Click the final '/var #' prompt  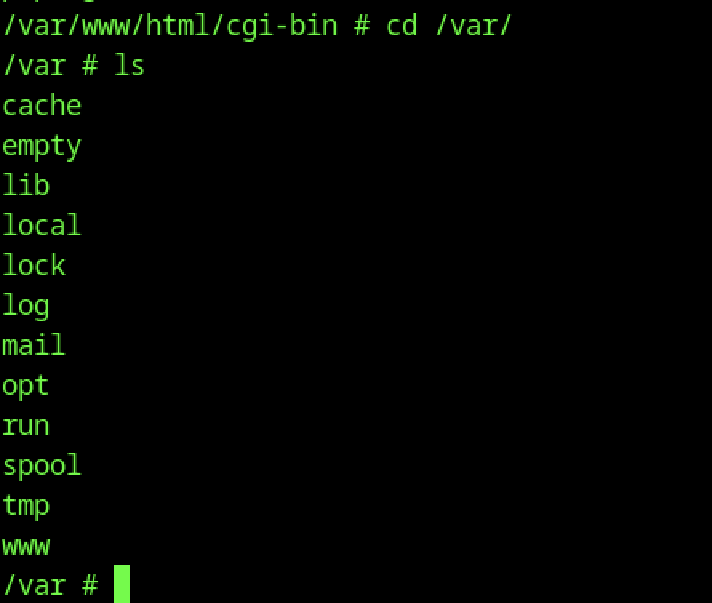click(50, 585)
